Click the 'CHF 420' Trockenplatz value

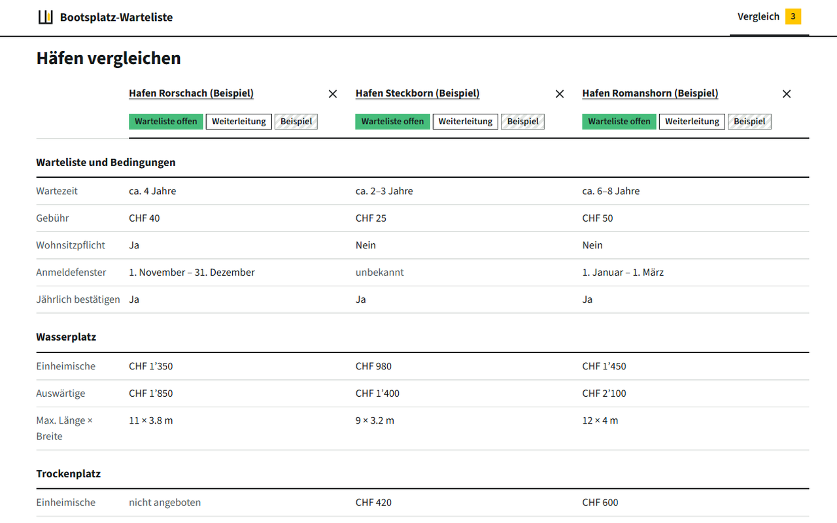[374, 503]
